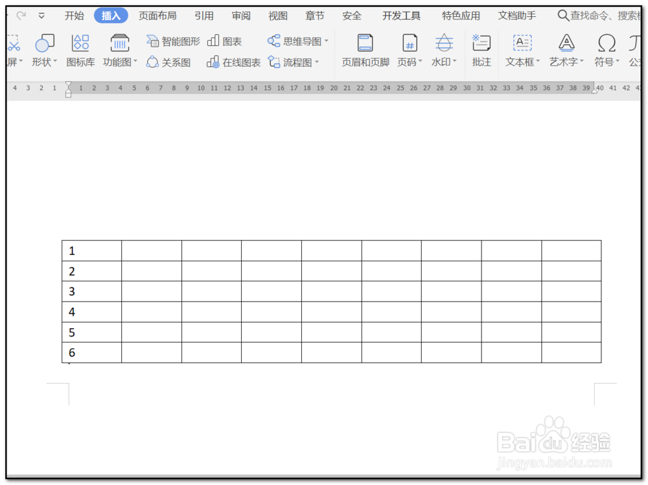Viewport: 648px width, 485px height.
Task: Select the 插入 tab
Action: click(x=111, y=16)
